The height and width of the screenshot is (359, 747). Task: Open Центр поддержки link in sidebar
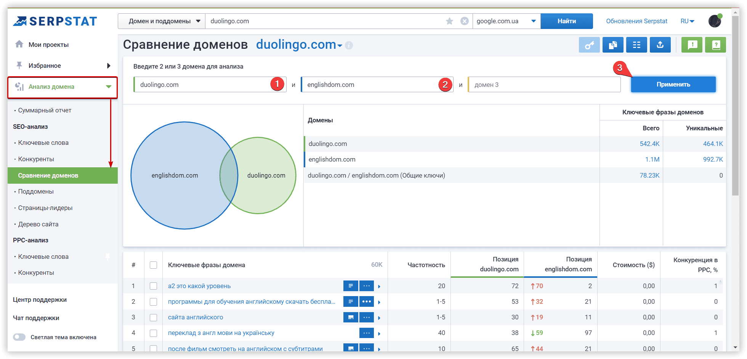[x=40, y=300]
